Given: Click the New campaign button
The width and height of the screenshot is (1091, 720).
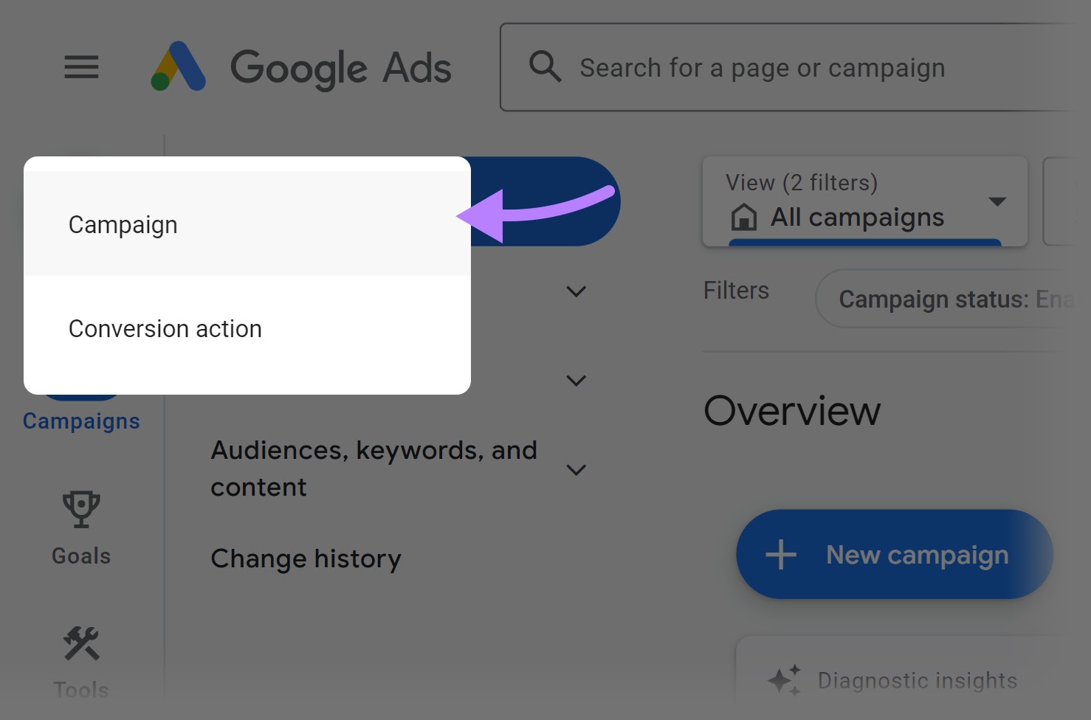Looking at the screenshot, I should (894, 554).
